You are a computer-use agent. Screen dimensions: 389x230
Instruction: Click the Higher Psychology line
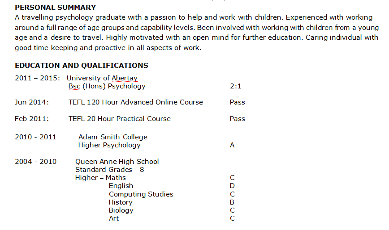(x=109, y=145)
